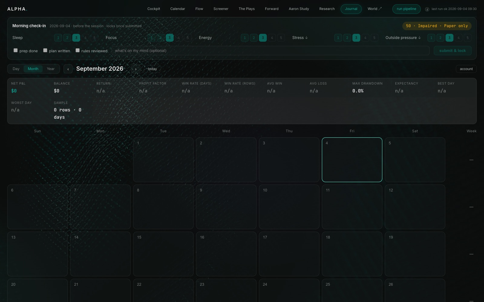Switch to the Research tab
484x302 pixels.
327,9
